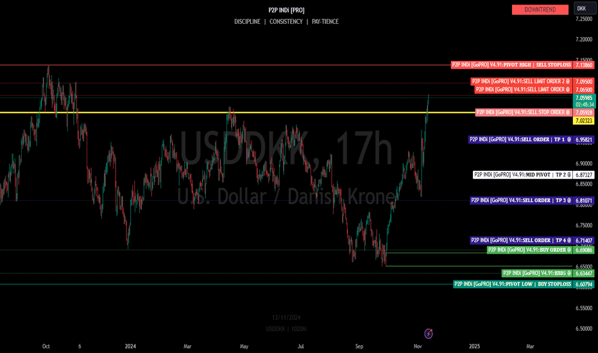Screen dimensions: 598x353
Task: Click the 6.55000 price scale value
Action: tap(584, 308)
